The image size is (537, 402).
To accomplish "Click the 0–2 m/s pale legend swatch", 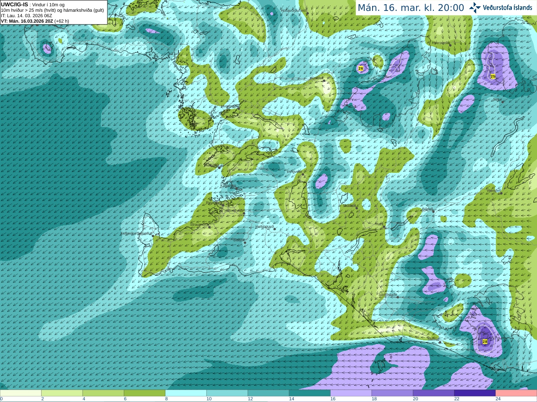I will point(21,393).
